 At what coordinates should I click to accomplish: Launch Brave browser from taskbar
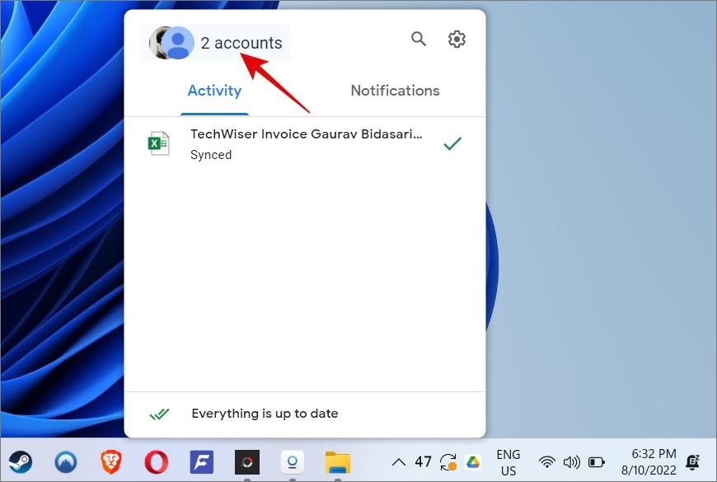(111, 462)
